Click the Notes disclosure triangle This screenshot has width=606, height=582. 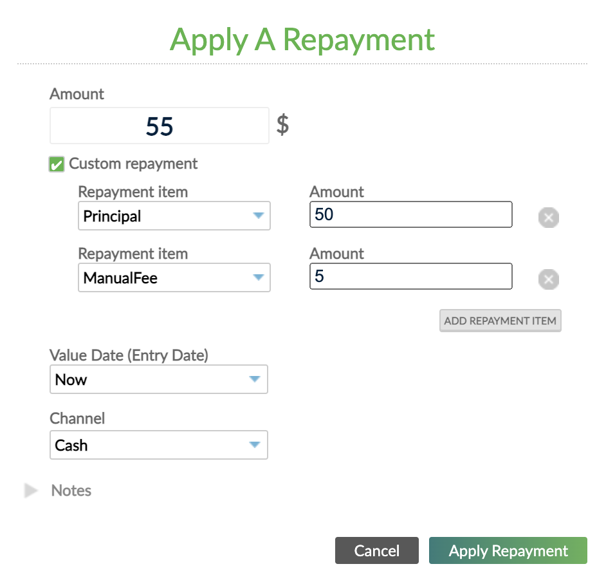31,491
